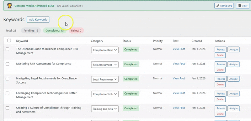Process the Navigating Legal Requirements keyword
Screen dimensions: 251x121
[x=221, y=79]
